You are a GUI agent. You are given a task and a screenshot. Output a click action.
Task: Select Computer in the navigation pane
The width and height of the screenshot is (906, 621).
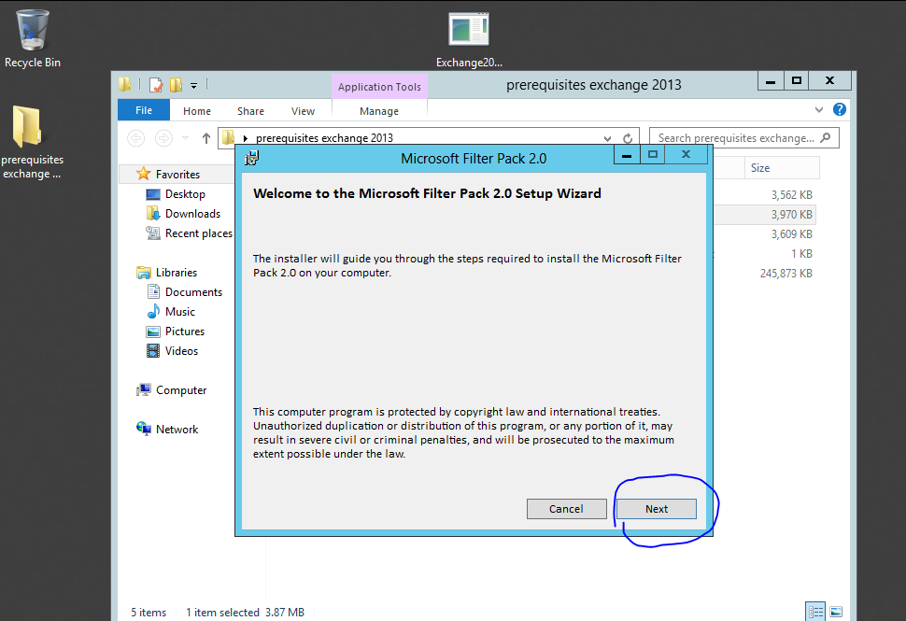click(181, 390)
